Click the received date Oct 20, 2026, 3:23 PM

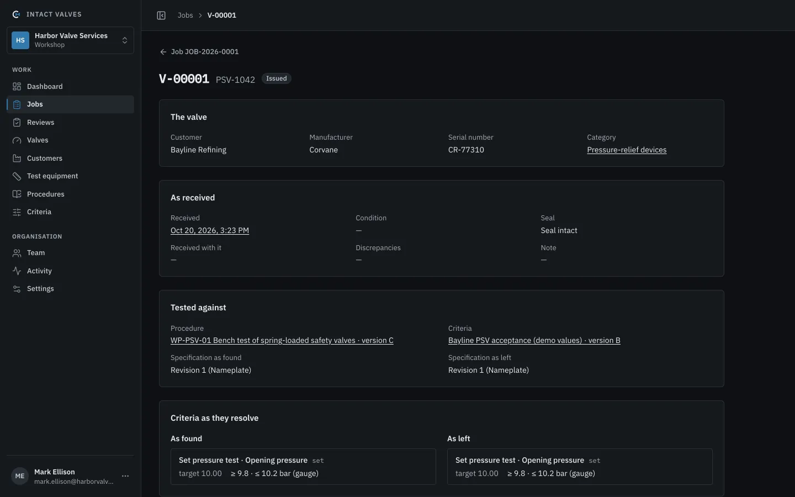click(210, 231)
